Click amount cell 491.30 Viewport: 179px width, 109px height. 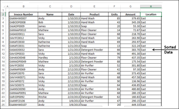(x=130, y=54)
